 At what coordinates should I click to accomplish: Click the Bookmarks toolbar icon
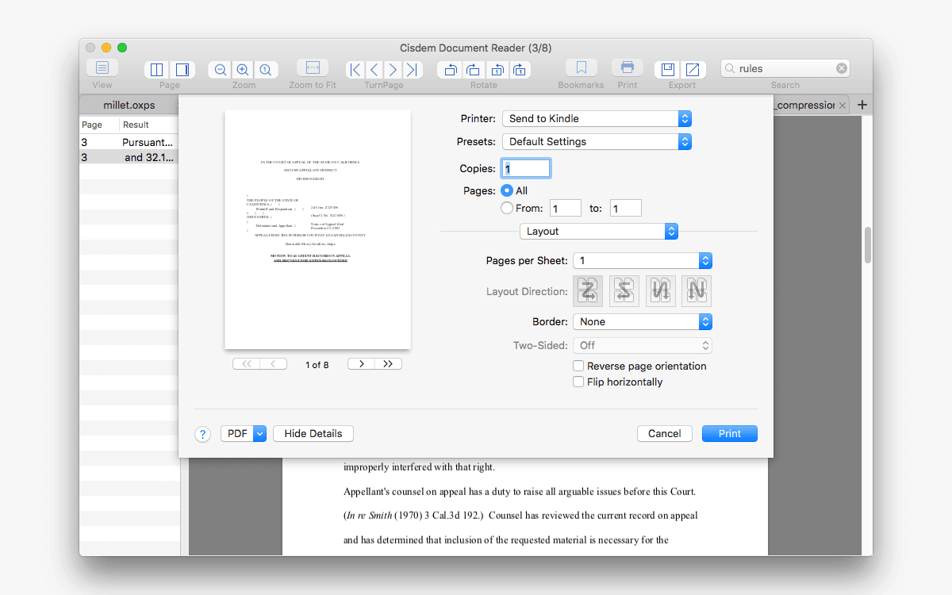point(581,68)
